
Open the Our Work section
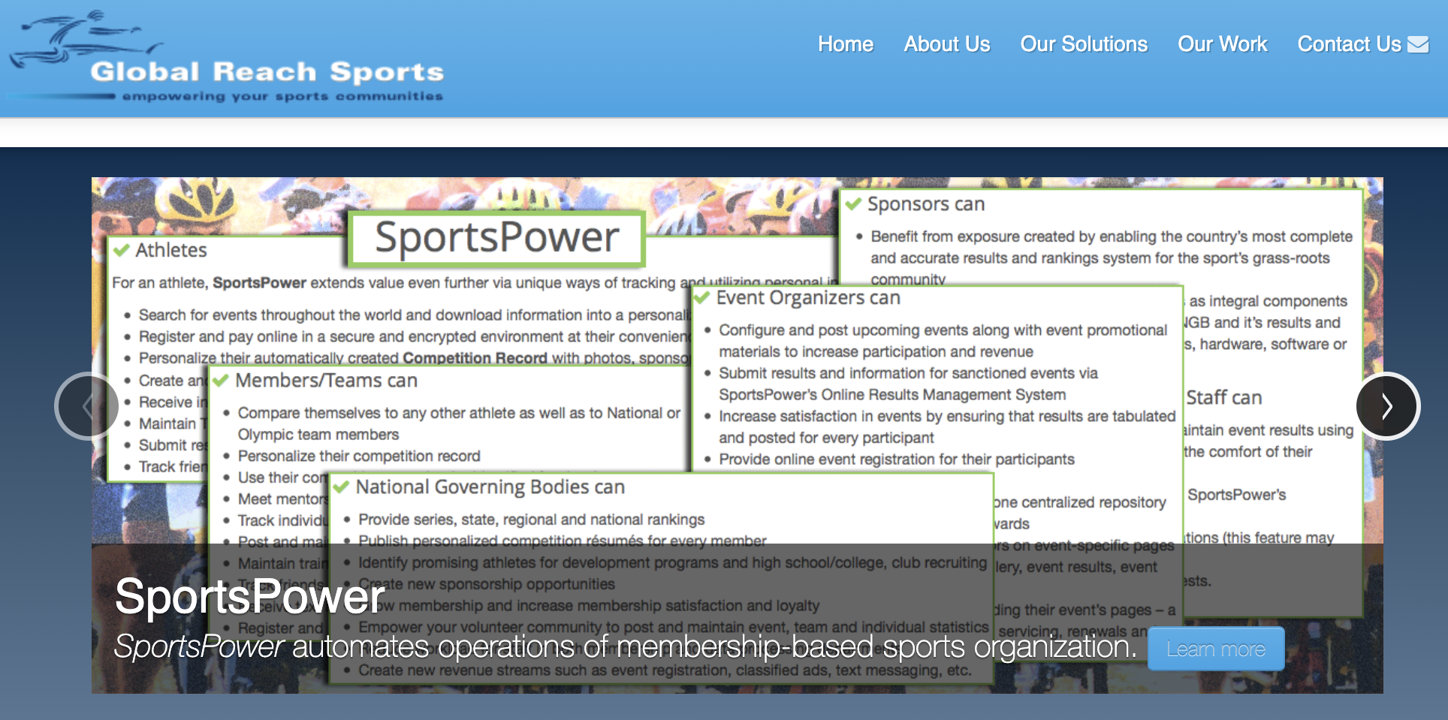[x=1223, y=44]
